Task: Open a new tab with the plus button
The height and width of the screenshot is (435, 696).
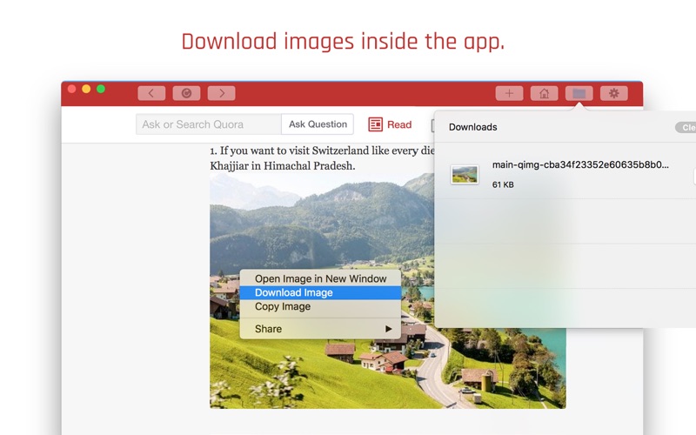Action: 509,93
